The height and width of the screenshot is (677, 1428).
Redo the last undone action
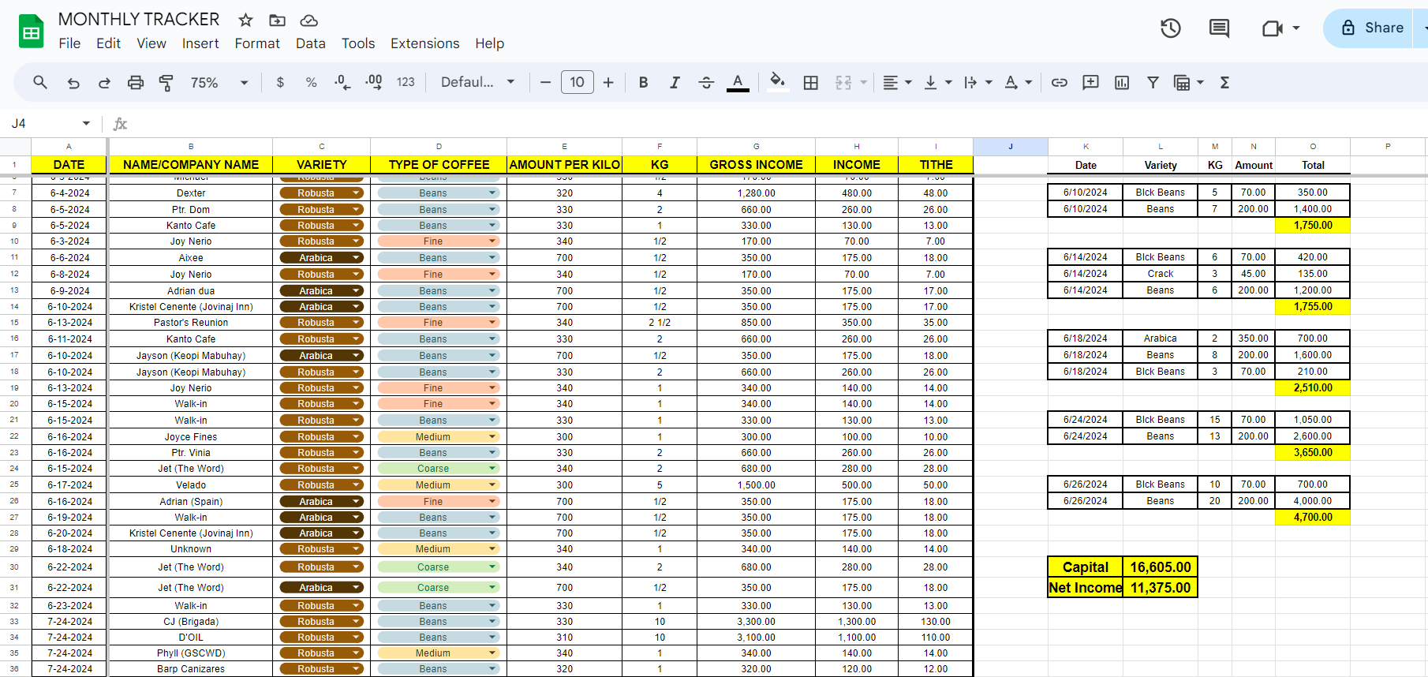(104, 82)
